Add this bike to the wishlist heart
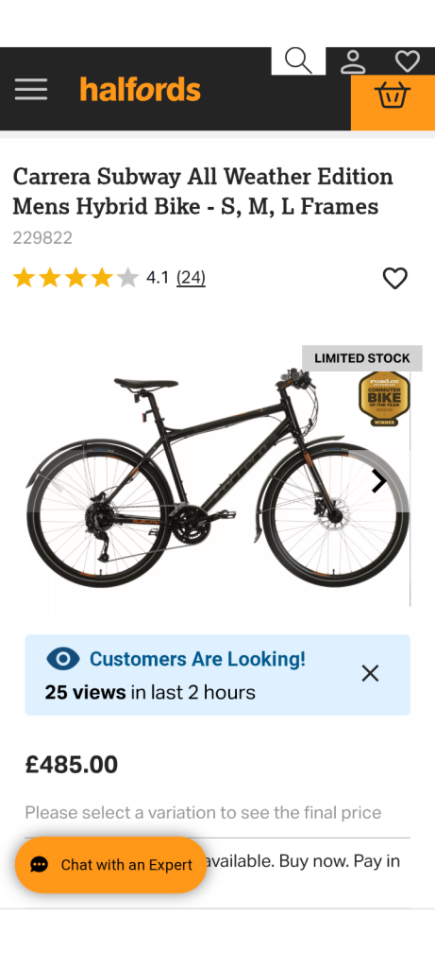435x968 pixels. 395,279
